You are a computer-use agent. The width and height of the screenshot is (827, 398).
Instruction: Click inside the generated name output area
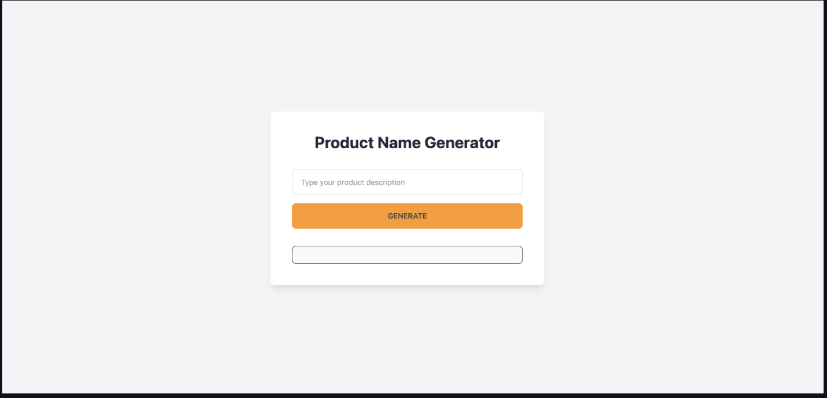click(x=407, y=254)
